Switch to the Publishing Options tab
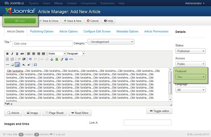This screenshot has height=137, width=211. tap(42, 32)
